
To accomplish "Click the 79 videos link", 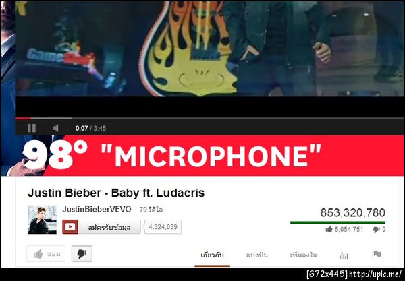I will pyautogui.click(x=151, y=210).
